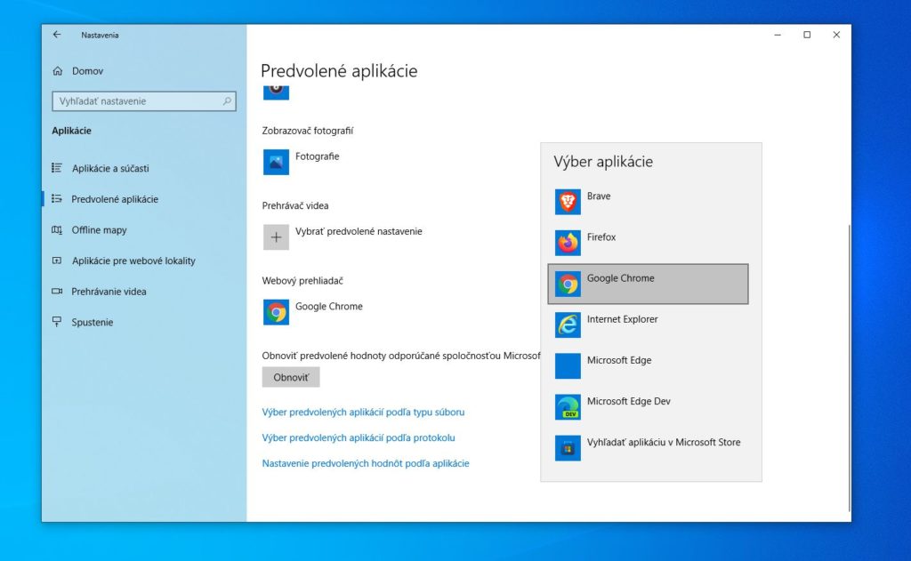Choose Microsoft Edge Dev label in picker

[x=629, y=401]
